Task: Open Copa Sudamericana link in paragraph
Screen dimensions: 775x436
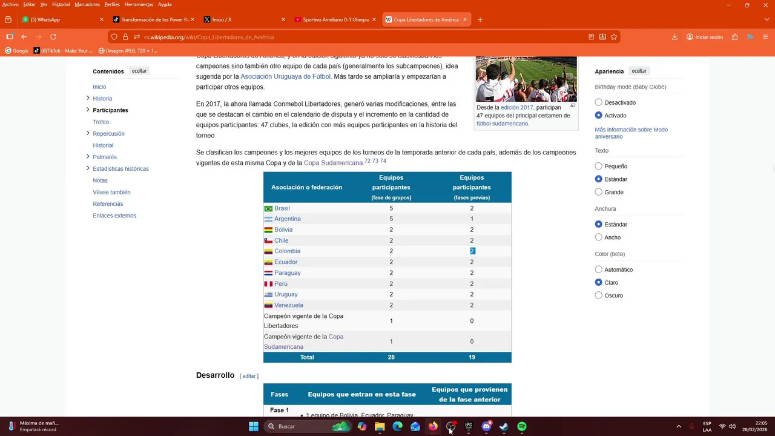Action: 333,163
